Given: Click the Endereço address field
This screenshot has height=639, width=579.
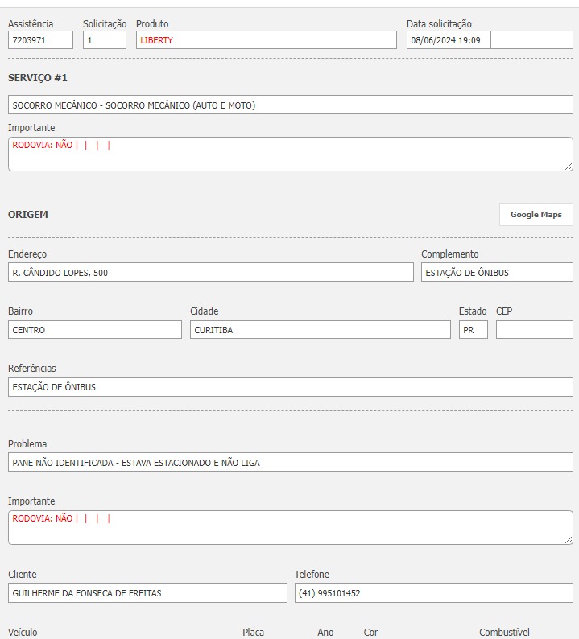Looking at the screenshot, I should (210, 273).
